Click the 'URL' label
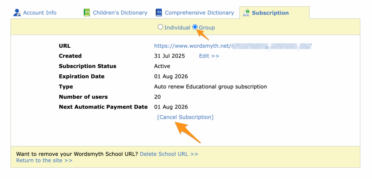Screen dimensions: 372x179 (65, 46)
